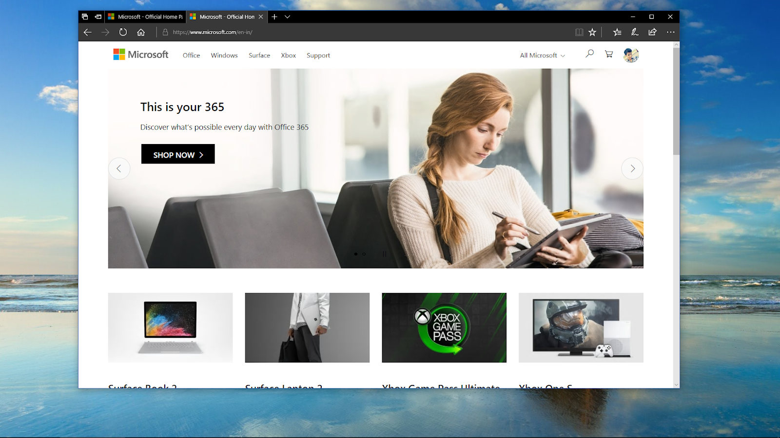
Task: Open the shopping cart icon
Action: coord(609,54)
